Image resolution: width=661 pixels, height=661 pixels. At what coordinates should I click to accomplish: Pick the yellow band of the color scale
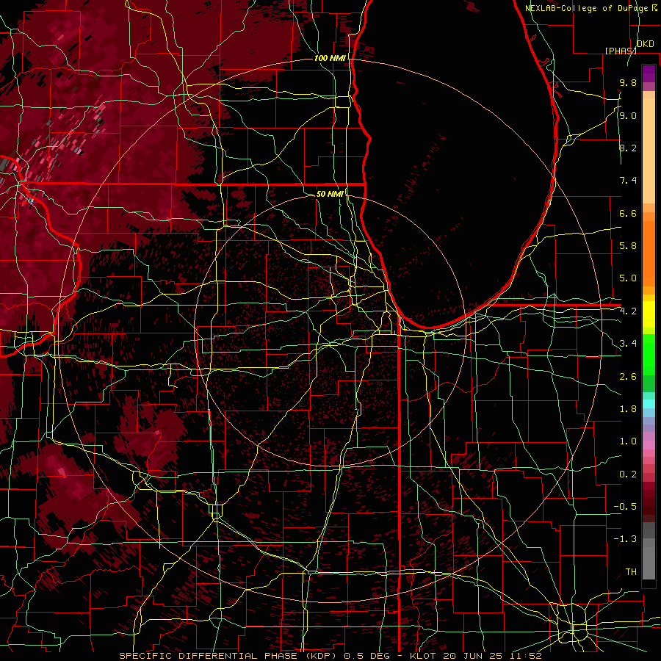[649, 314]
